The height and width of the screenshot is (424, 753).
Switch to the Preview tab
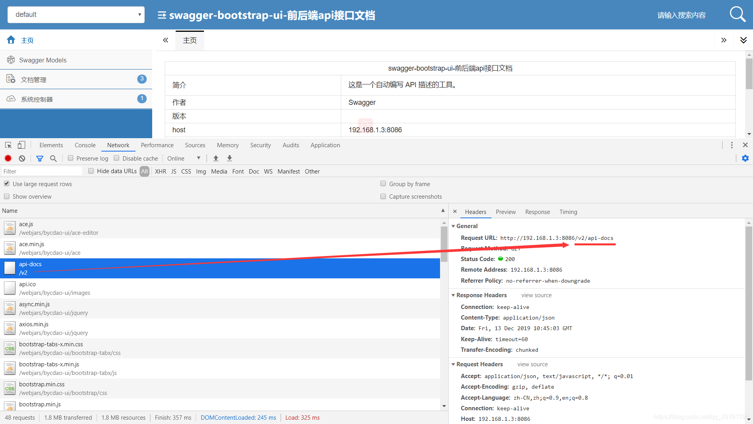tap(506, 212)
